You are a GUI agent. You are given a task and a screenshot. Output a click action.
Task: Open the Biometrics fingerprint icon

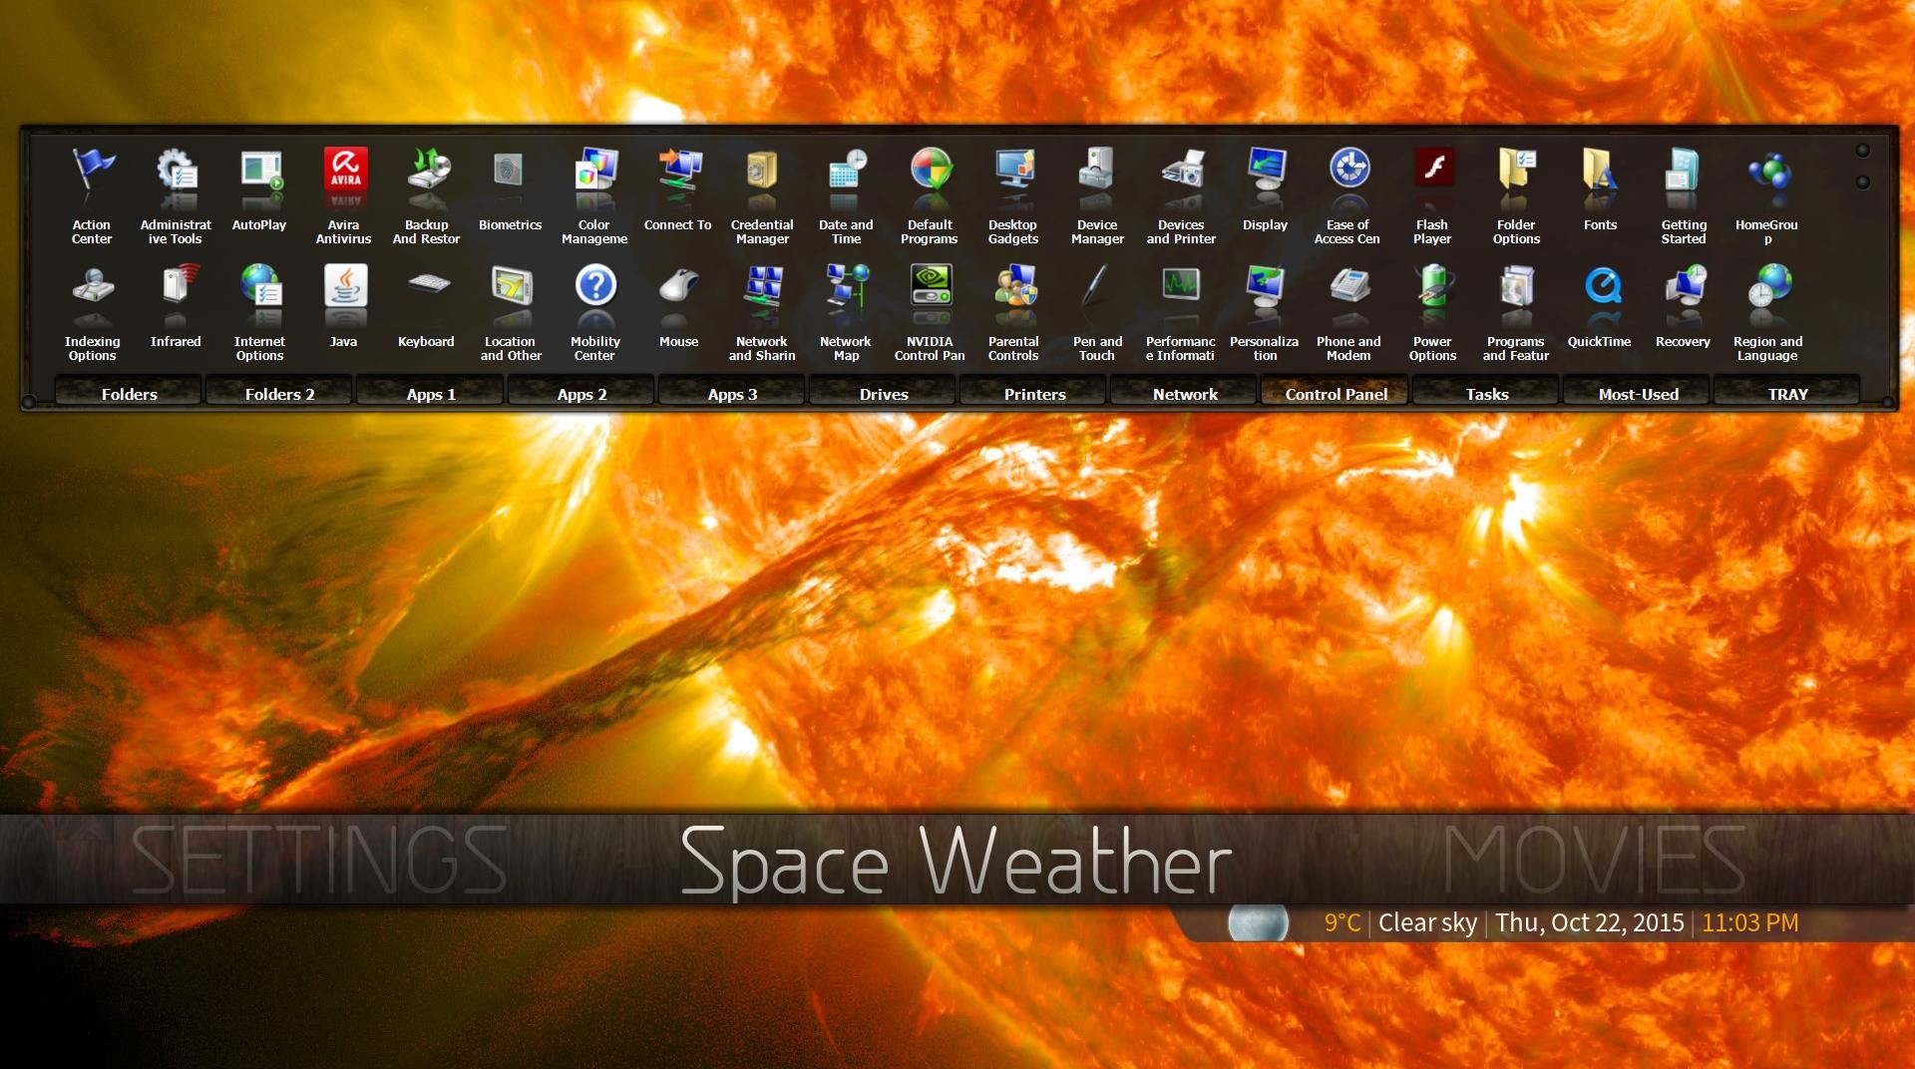(510, 171)
